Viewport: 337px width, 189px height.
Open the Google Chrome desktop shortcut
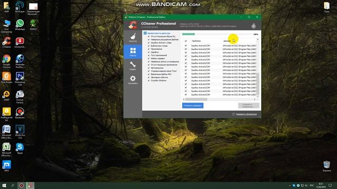point(7,61)
